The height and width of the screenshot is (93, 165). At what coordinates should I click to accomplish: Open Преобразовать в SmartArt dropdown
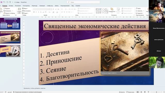point(86,13)
